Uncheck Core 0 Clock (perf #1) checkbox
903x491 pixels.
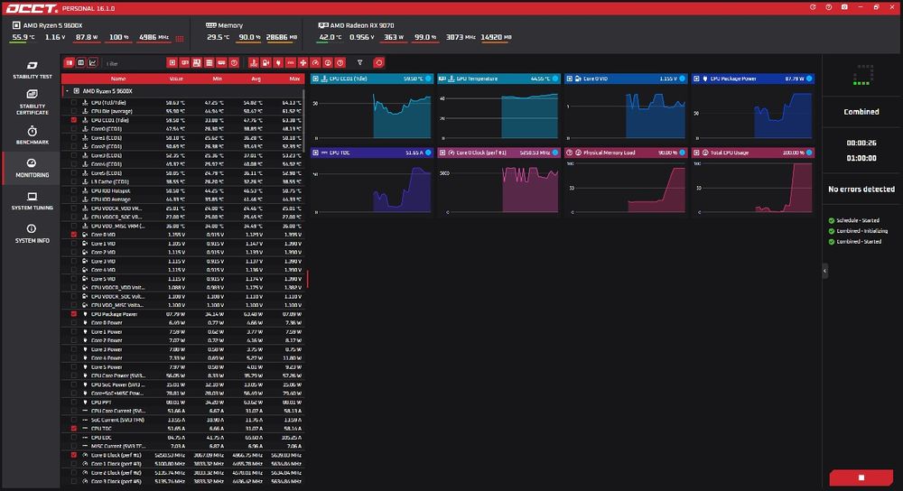point(74,455)
